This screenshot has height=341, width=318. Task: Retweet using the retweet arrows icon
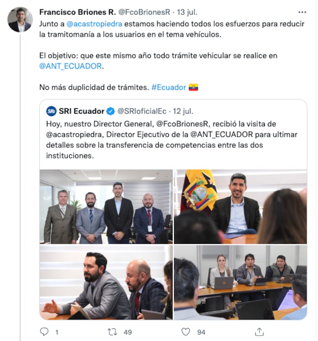click(112, 332)
